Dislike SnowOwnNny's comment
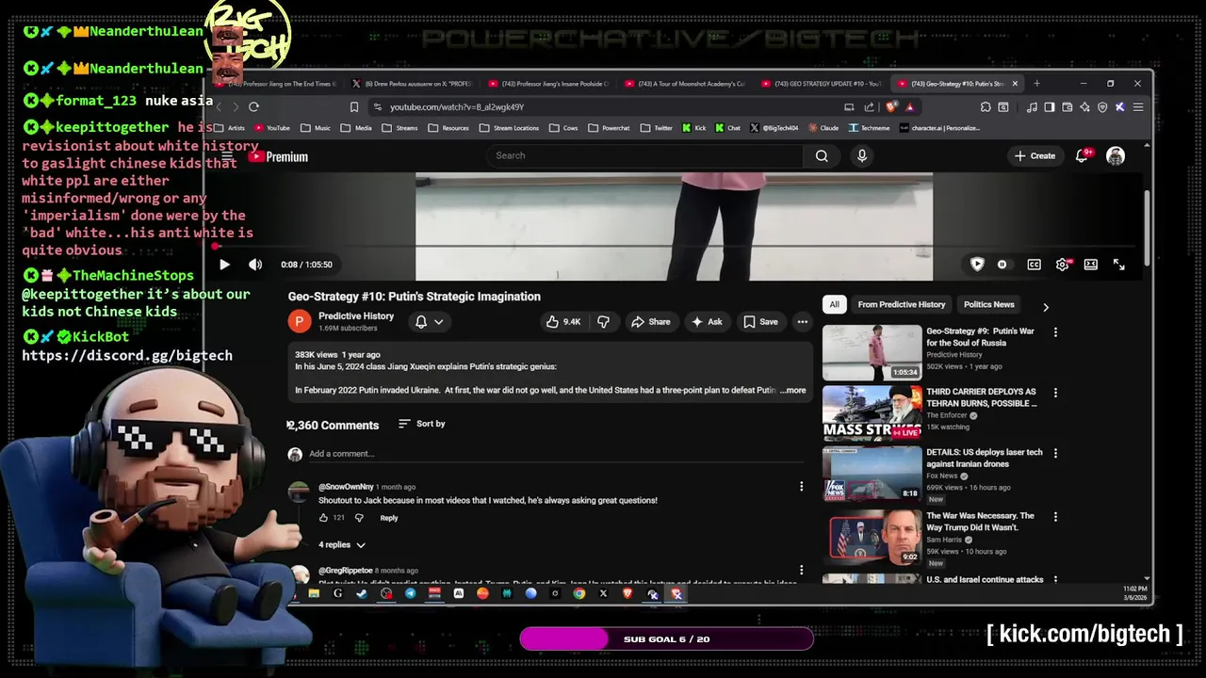Image resolution: width=1206 pixels, height=678 pixels. [x=359, y=518]
